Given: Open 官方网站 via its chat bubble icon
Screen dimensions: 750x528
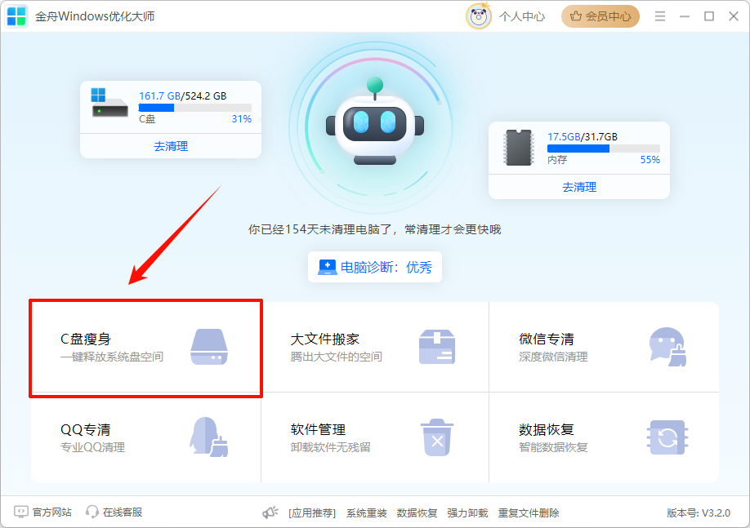Looking at the screenshot, I should coord(22,512).
